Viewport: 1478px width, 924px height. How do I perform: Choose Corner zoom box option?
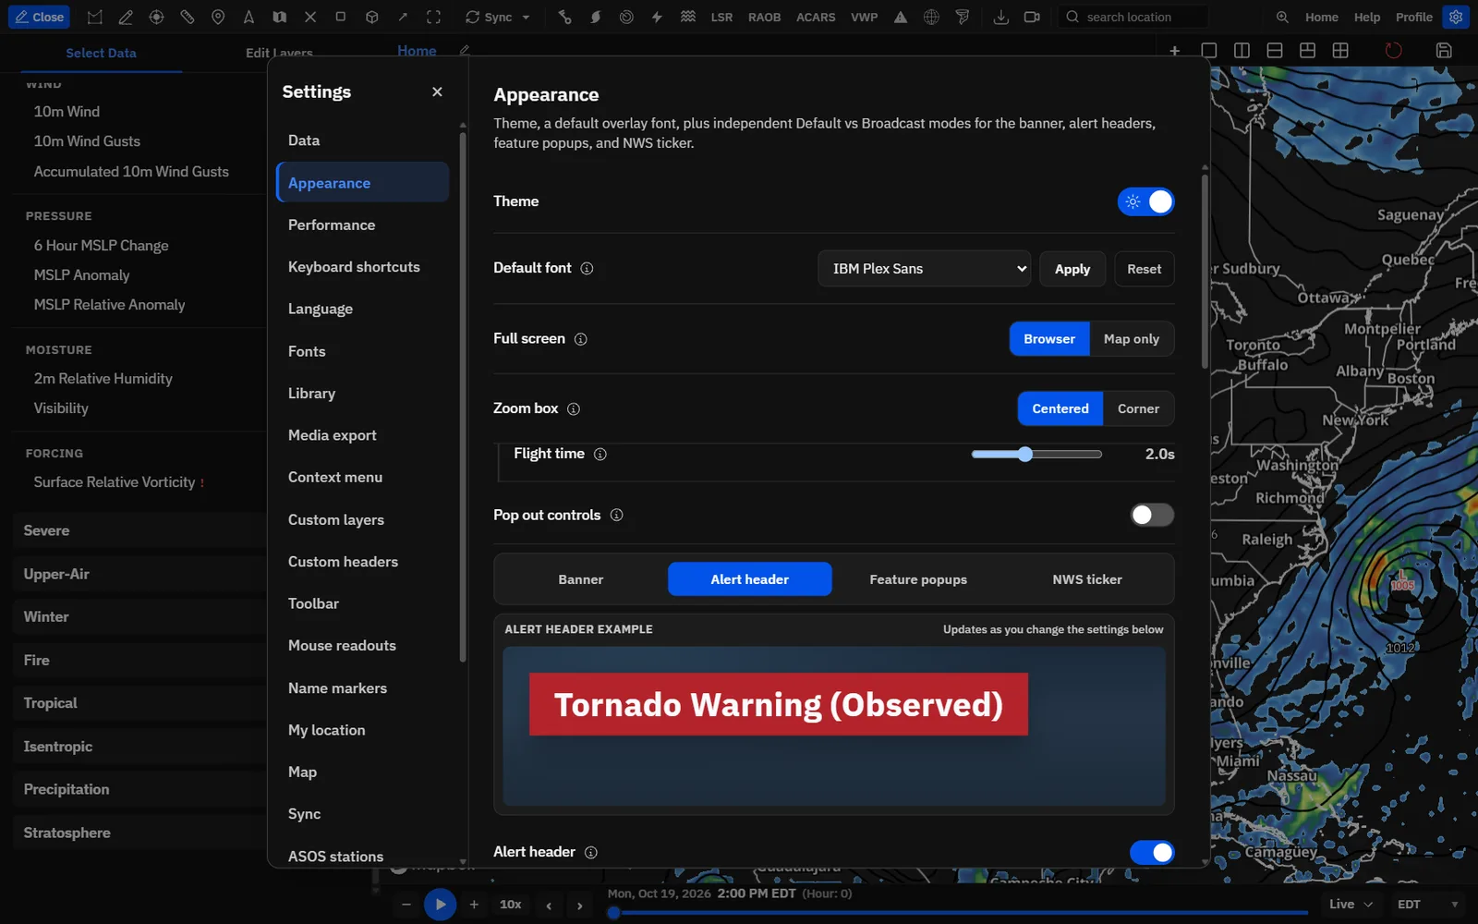pyautogui.click(x=1138, y=408)
